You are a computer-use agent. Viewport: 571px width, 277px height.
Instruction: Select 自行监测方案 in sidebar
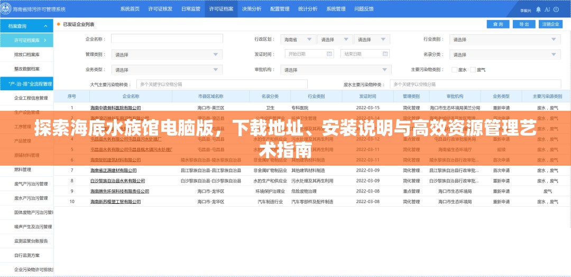coord(26,255)
